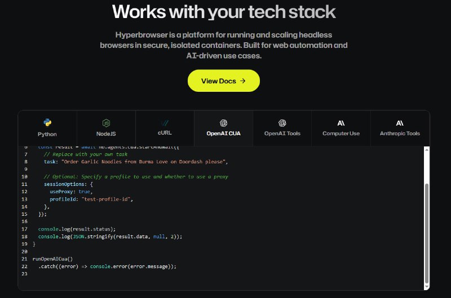Click the arrow icon in View Docs
This screenshot has height=298, width=451.
coord(243,81)
